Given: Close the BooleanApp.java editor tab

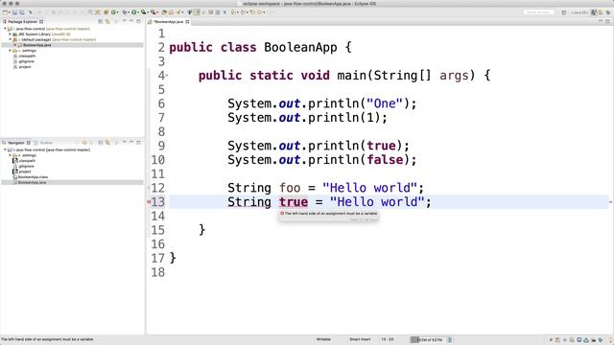Looking at the screenshot, I should [x=188, y=22].
